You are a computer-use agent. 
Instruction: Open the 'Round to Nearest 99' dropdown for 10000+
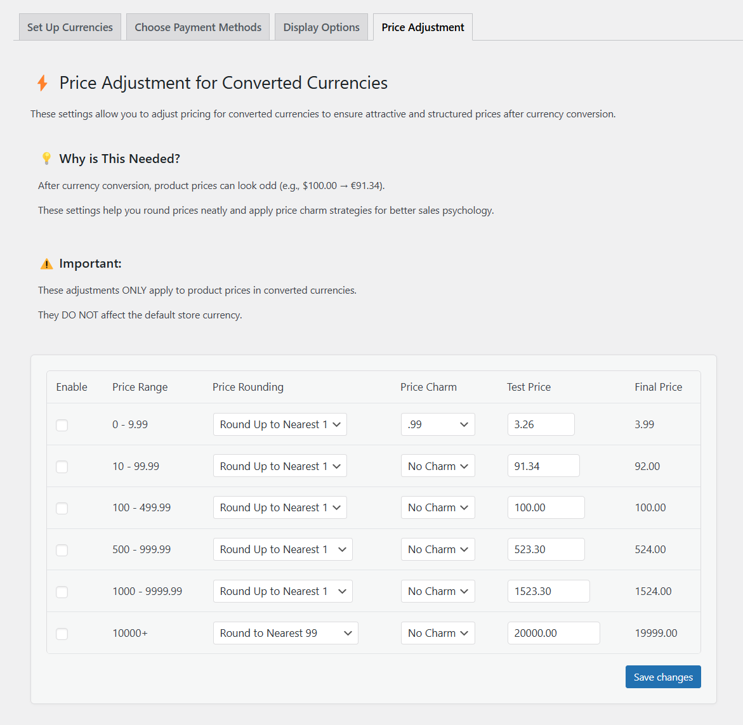click(x=286, y=632)
